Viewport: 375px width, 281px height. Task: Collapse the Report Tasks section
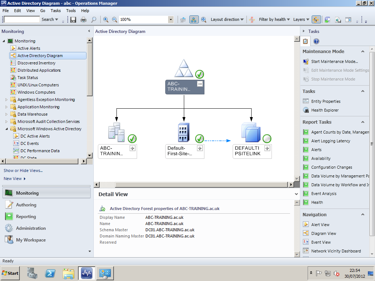[363, 122]
